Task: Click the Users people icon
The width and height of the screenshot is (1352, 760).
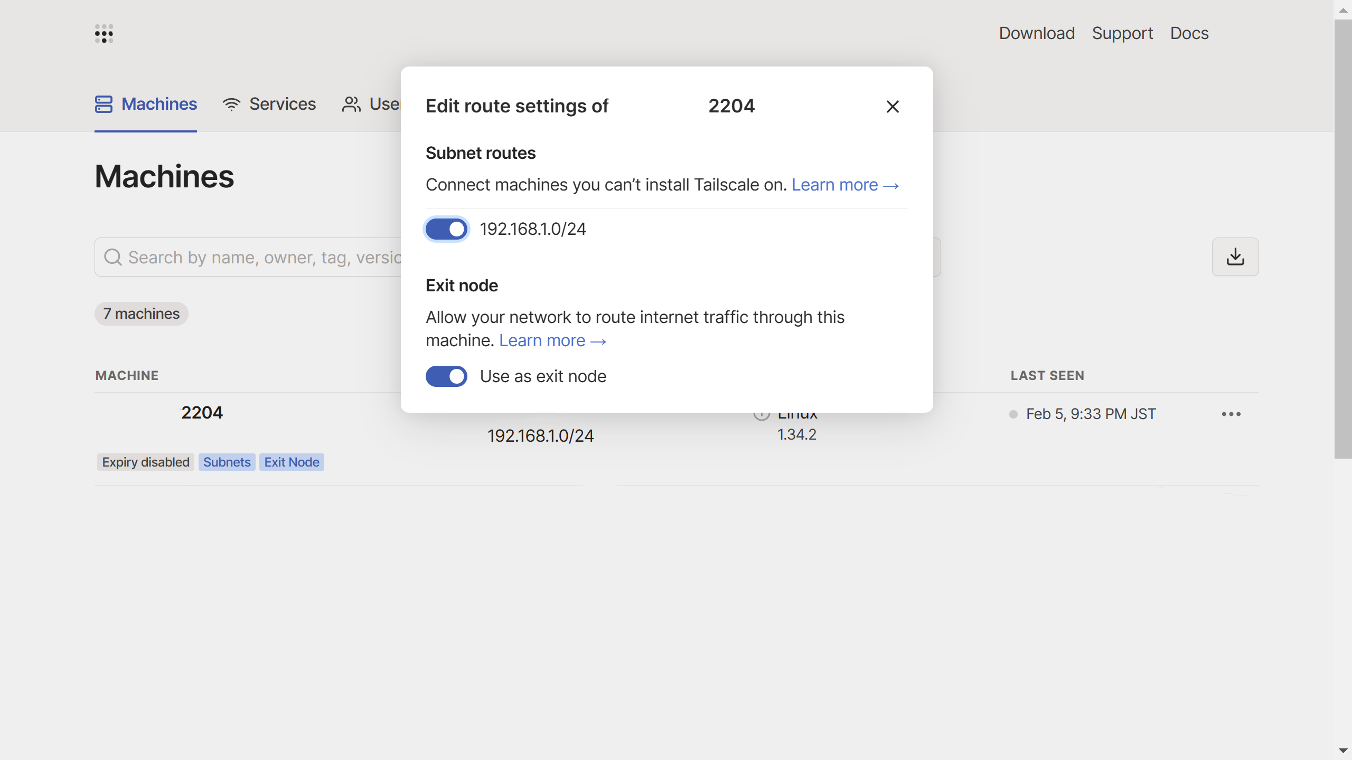Action: click(351, 104)
